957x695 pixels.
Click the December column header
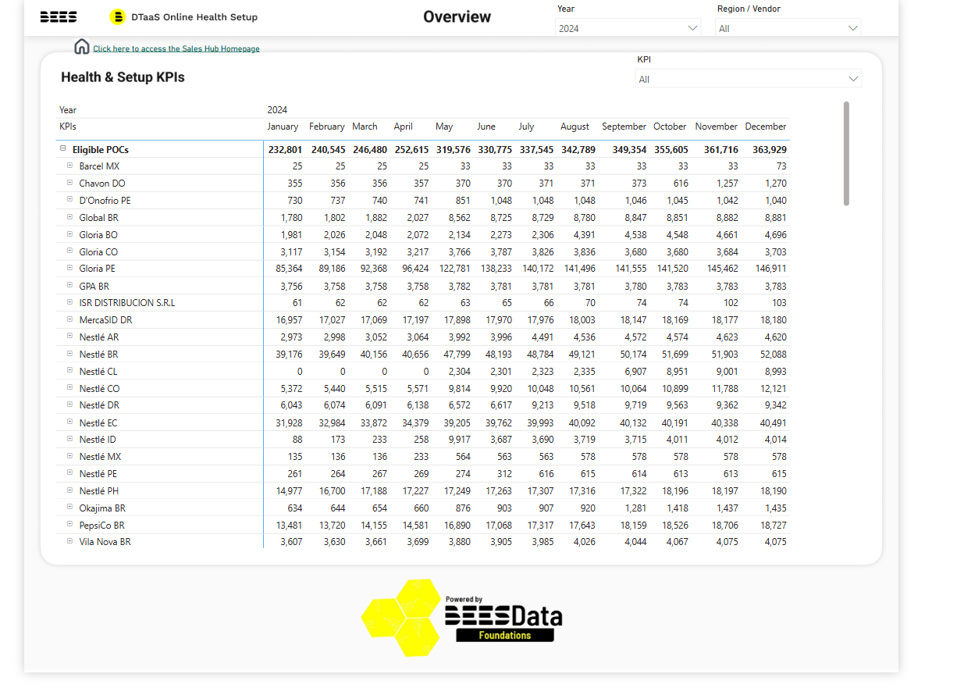pyautogui.click(x=766, y=127)
